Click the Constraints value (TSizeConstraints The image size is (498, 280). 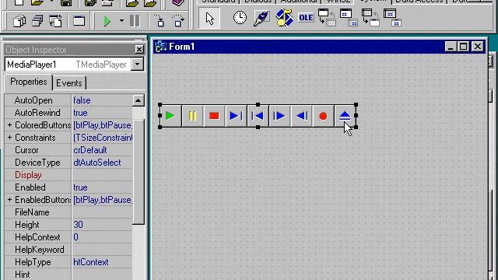(103, 138)
